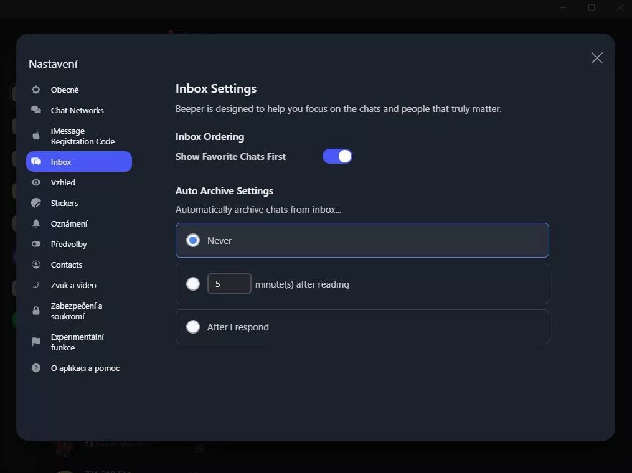Image resolution: width=632 pixels, height=473 pixels.
Task: Open Chat Networks settings
Action: click(x=79, y=110)
